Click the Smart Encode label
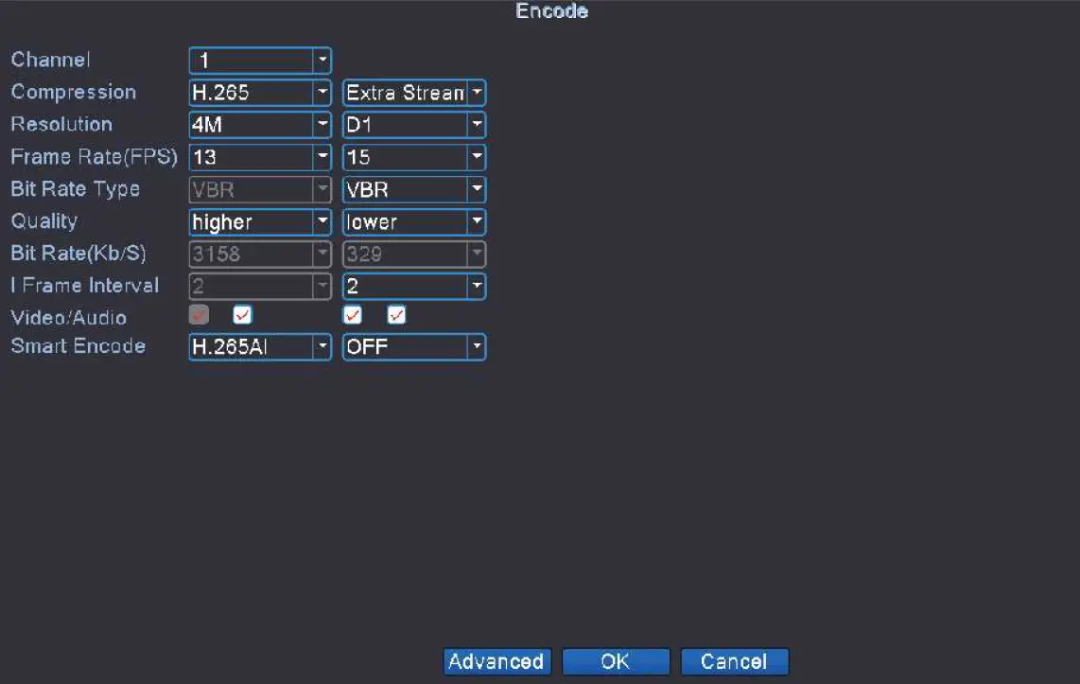The height and width of the screenshot is (684, 1080). point(78,346)
